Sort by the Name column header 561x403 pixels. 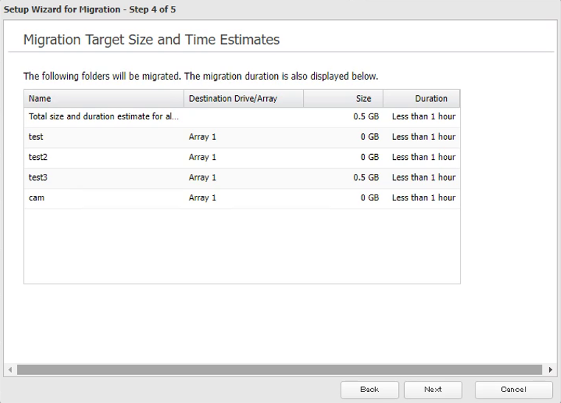103,99
